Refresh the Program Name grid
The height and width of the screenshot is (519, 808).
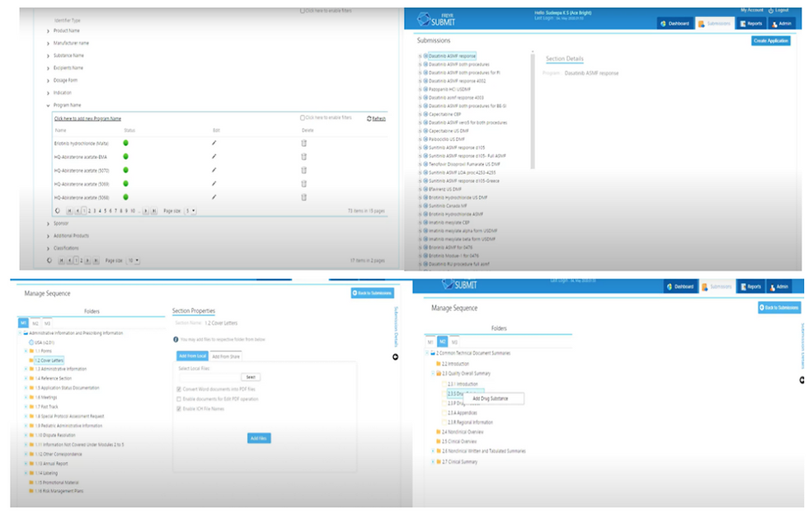[x=376, y=119]
